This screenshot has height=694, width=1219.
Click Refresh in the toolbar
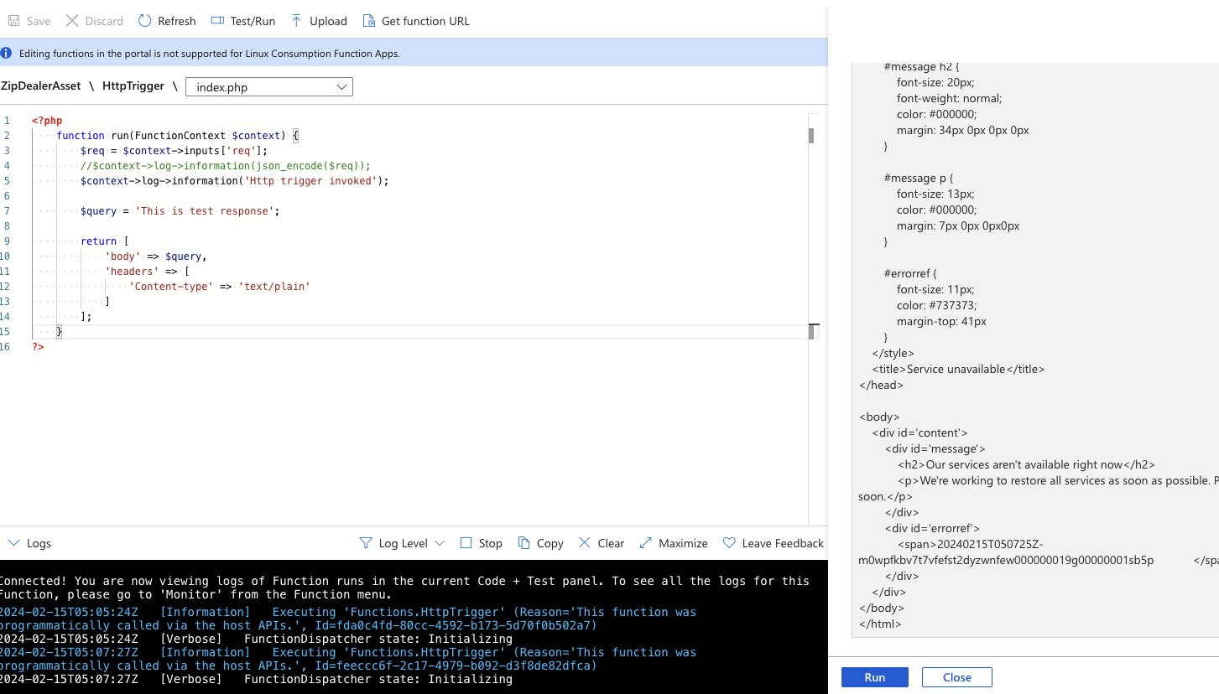pyautogui.click(x=167, y=21)
